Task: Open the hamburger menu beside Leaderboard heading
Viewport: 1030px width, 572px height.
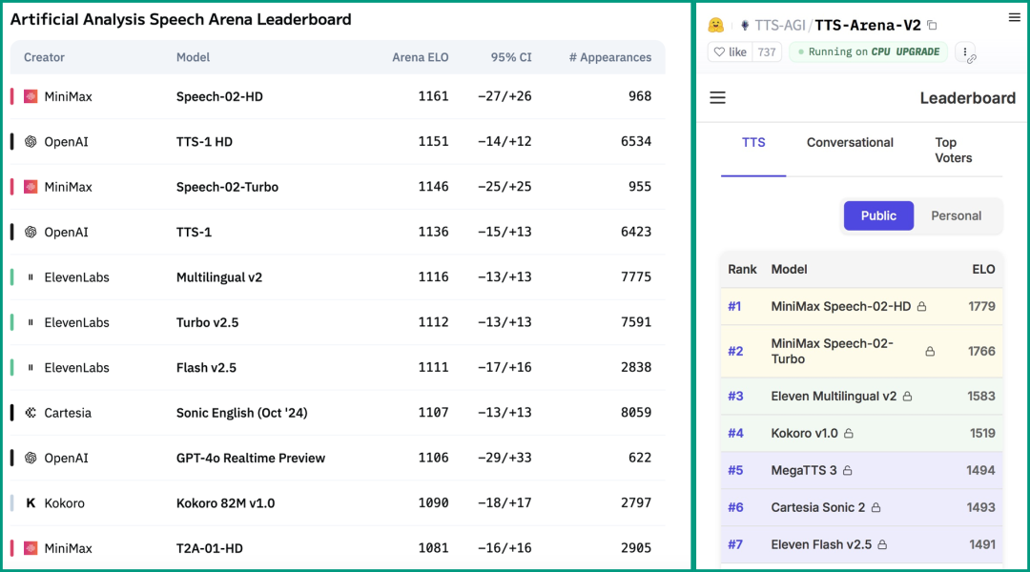Action: tap(717, 98)
